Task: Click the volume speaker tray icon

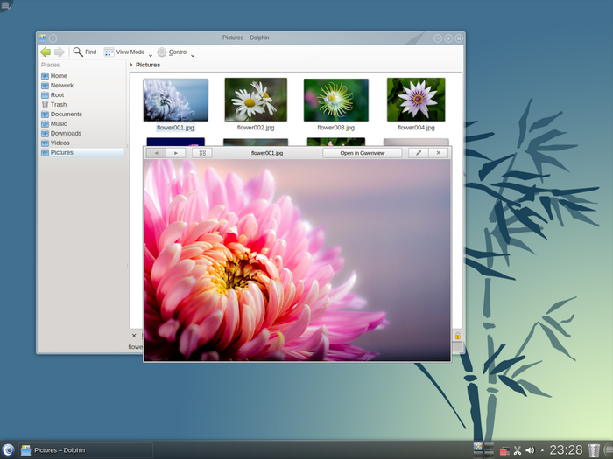Action: click(530, 450)
